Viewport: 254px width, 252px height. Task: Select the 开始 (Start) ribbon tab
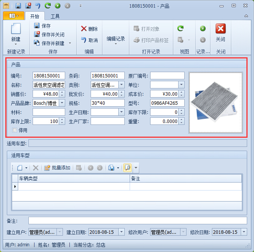pos(34,16)
